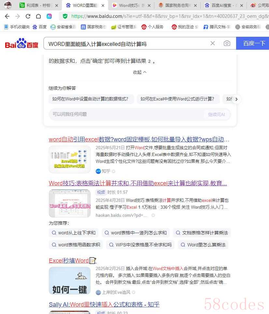
Task: Click the green security shield icon
Action: [65, 16]
